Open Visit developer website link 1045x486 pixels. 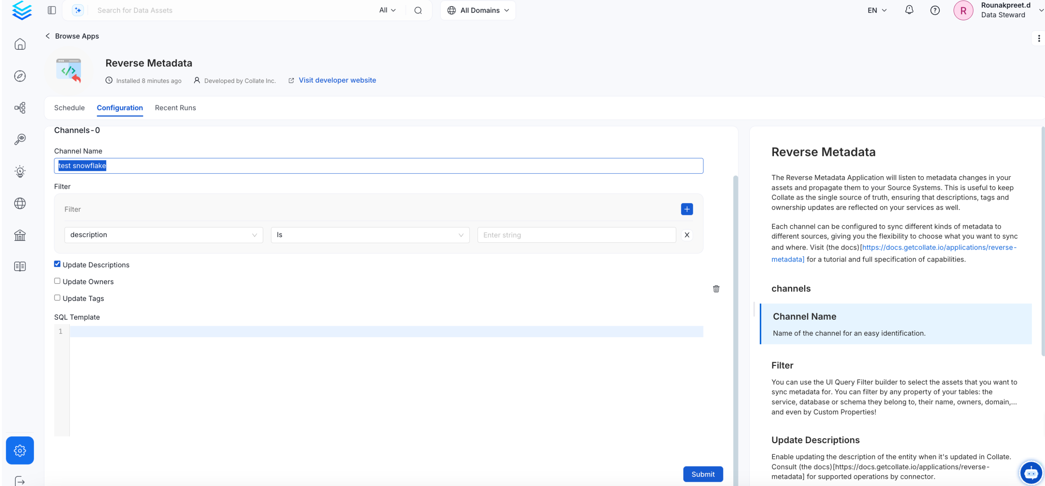coord(337,80)
